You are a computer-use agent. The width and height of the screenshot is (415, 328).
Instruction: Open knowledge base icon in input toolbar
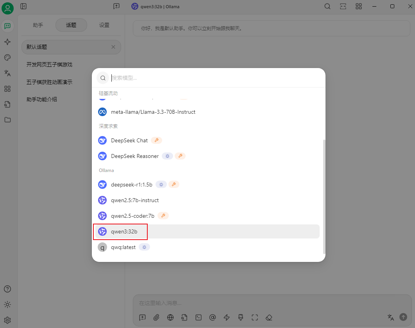[x=184, y=317]
